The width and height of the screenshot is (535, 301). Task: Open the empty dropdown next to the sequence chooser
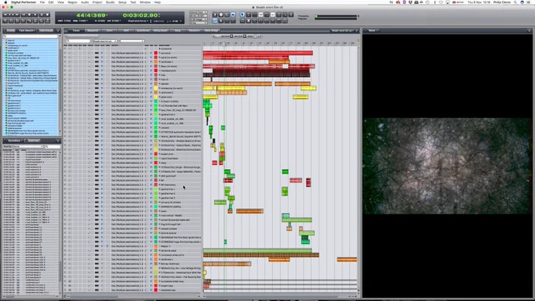coord(132,41)
